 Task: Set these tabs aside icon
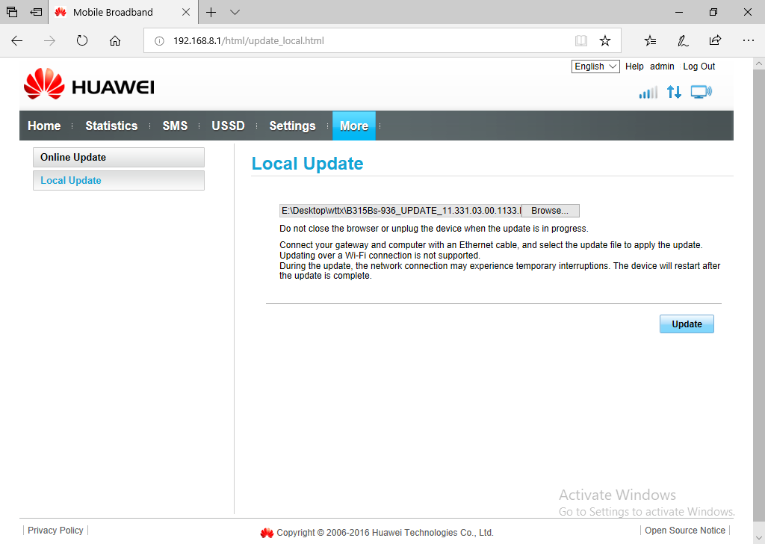36,12
